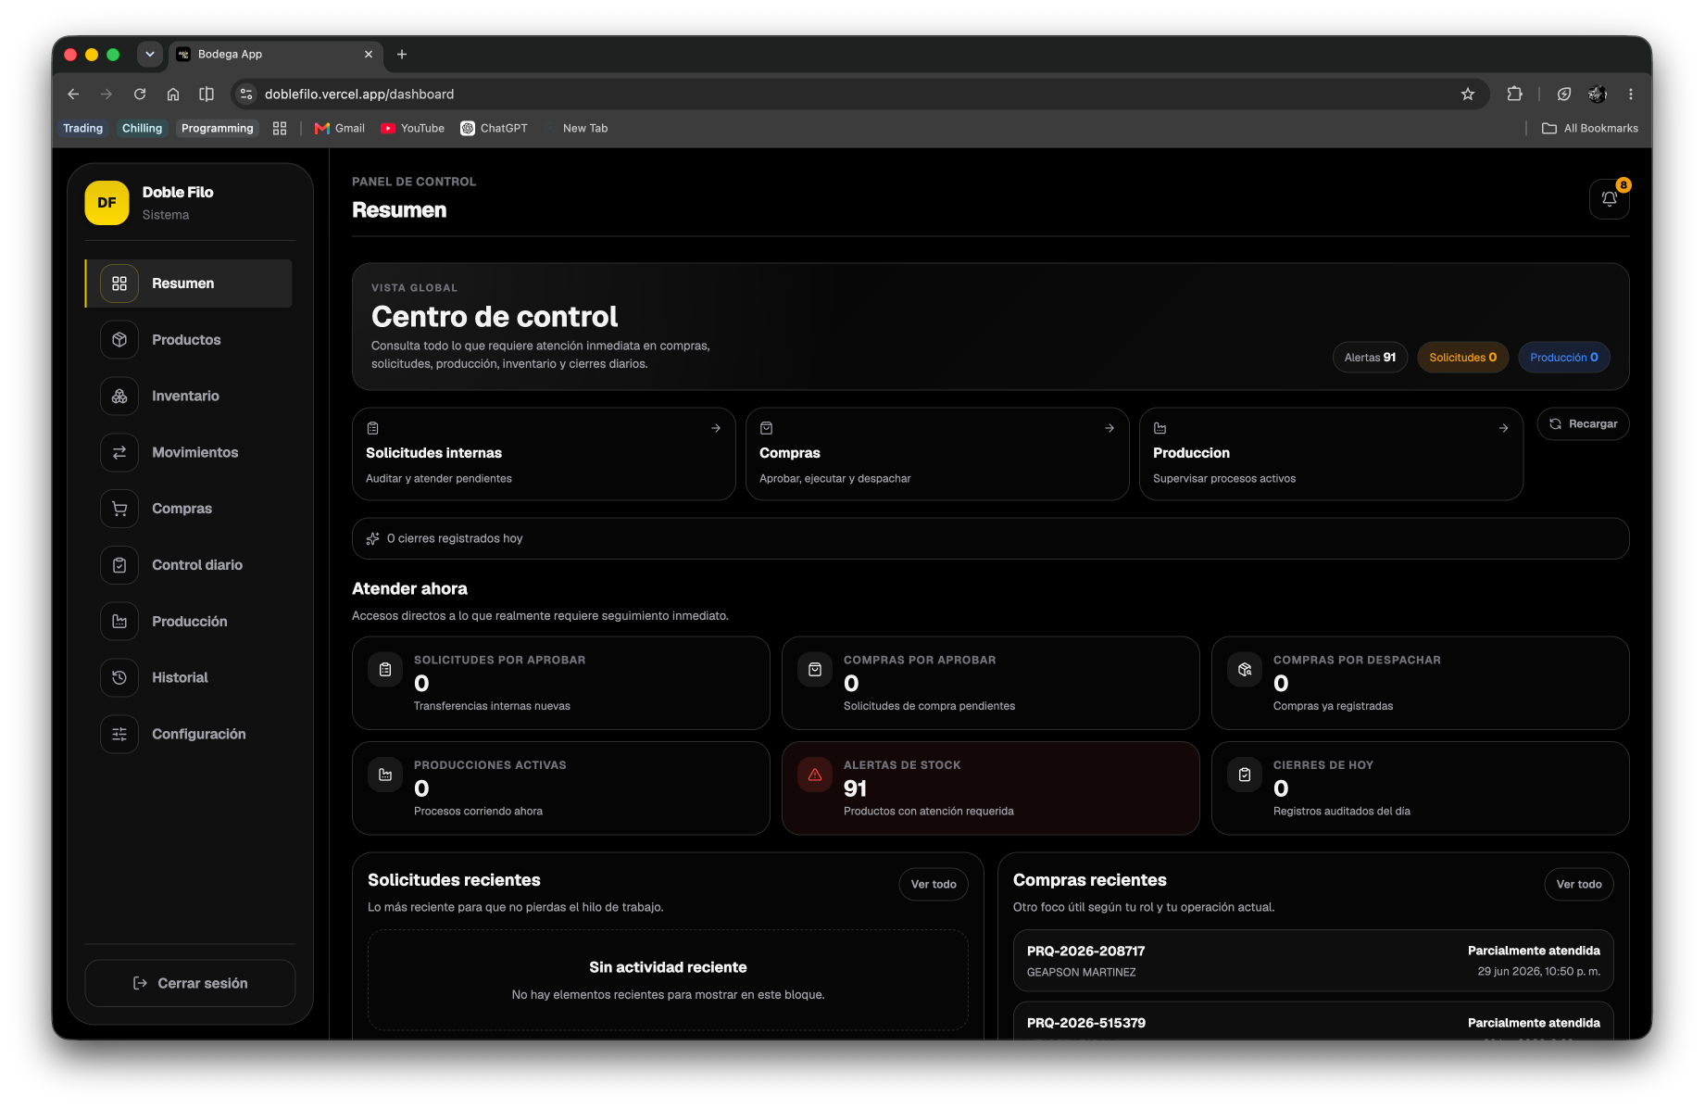Screen dimensions: 1705x1109
Task: Click the Compras shopping cart icon
Action: pos(119,509)
